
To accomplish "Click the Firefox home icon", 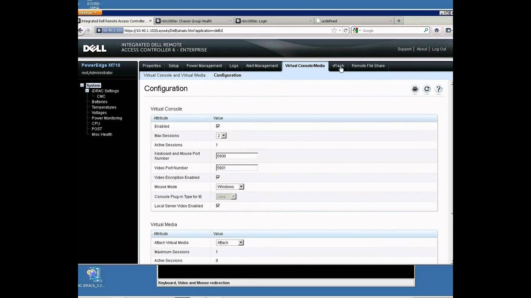I will [436, 30].
